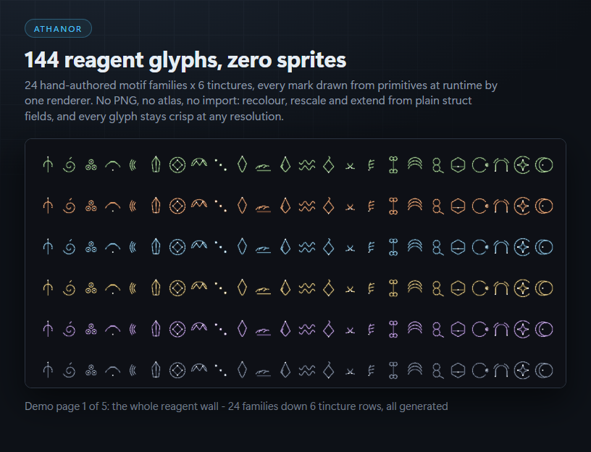
Task: Click the blue three-circles trefoil glyph
Action: tap(91, 247)
